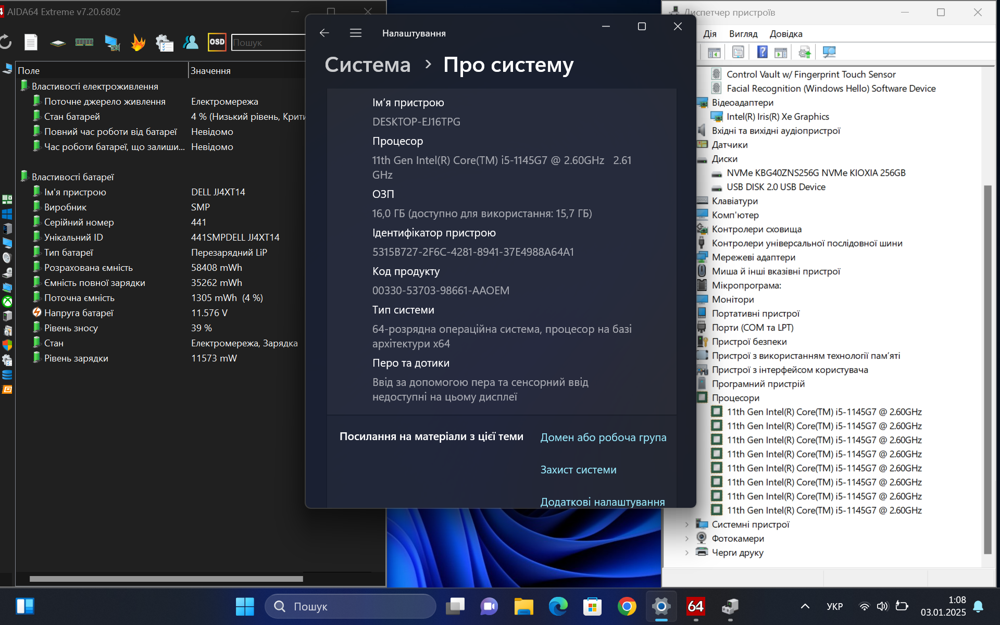Open the CPU chip tool in AIDA64 toolbar
Screen dimensions: 1000x625
tap(58, 43)
